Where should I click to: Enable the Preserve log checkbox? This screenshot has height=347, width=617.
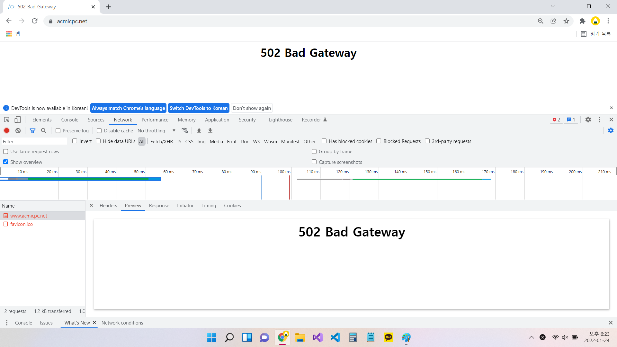click(58, 131)
